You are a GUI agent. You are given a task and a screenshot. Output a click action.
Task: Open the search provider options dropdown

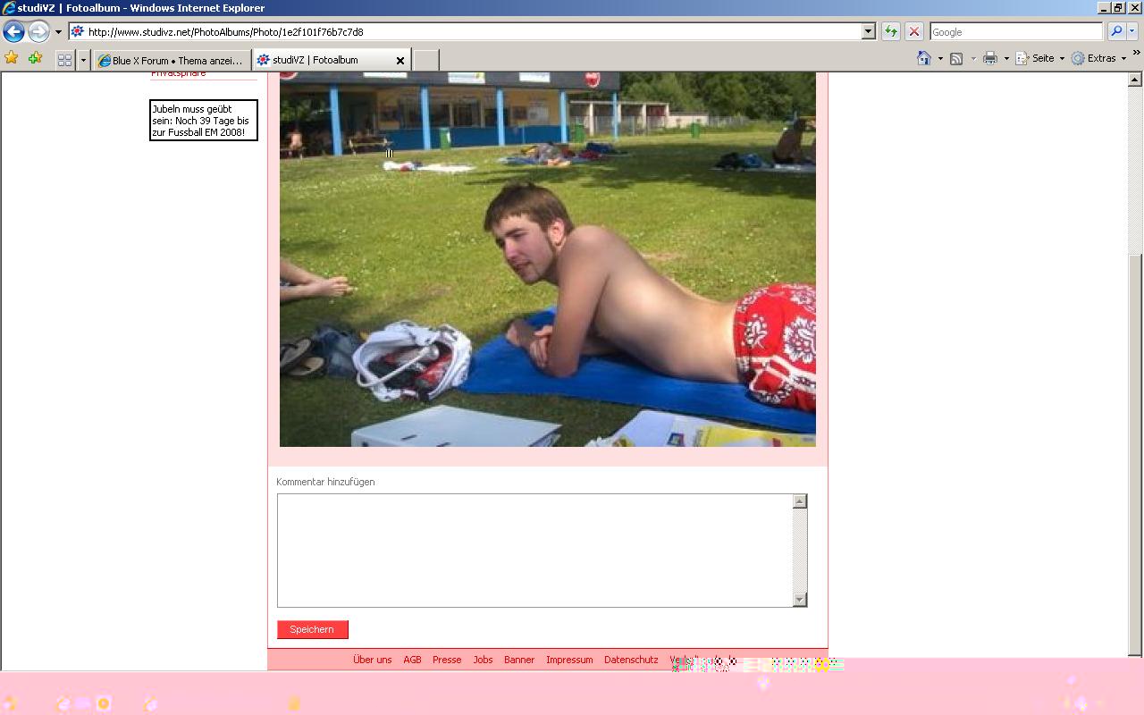point(1131,32)
